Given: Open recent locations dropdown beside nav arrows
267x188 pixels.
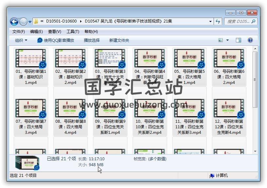Looking at the screenshot, I should pos(30,22).
